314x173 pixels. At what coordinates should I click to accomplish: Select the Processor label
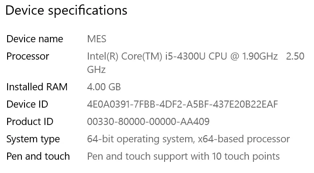point(28,56)
